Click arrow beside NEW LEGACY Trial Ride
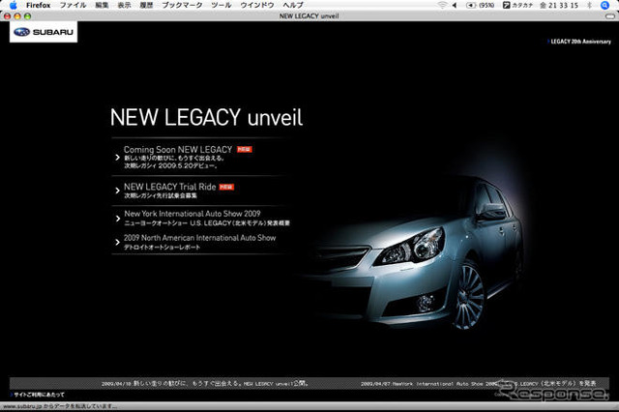This screenshot has height=412, width=619. coord(117,191)
